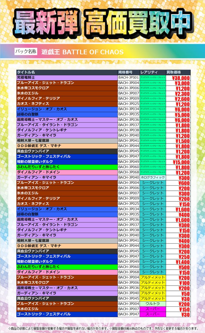Click the 最新弾 高価買取中 banner title
This screenshot has height=333, width=205.
click(x=102, y=24)
